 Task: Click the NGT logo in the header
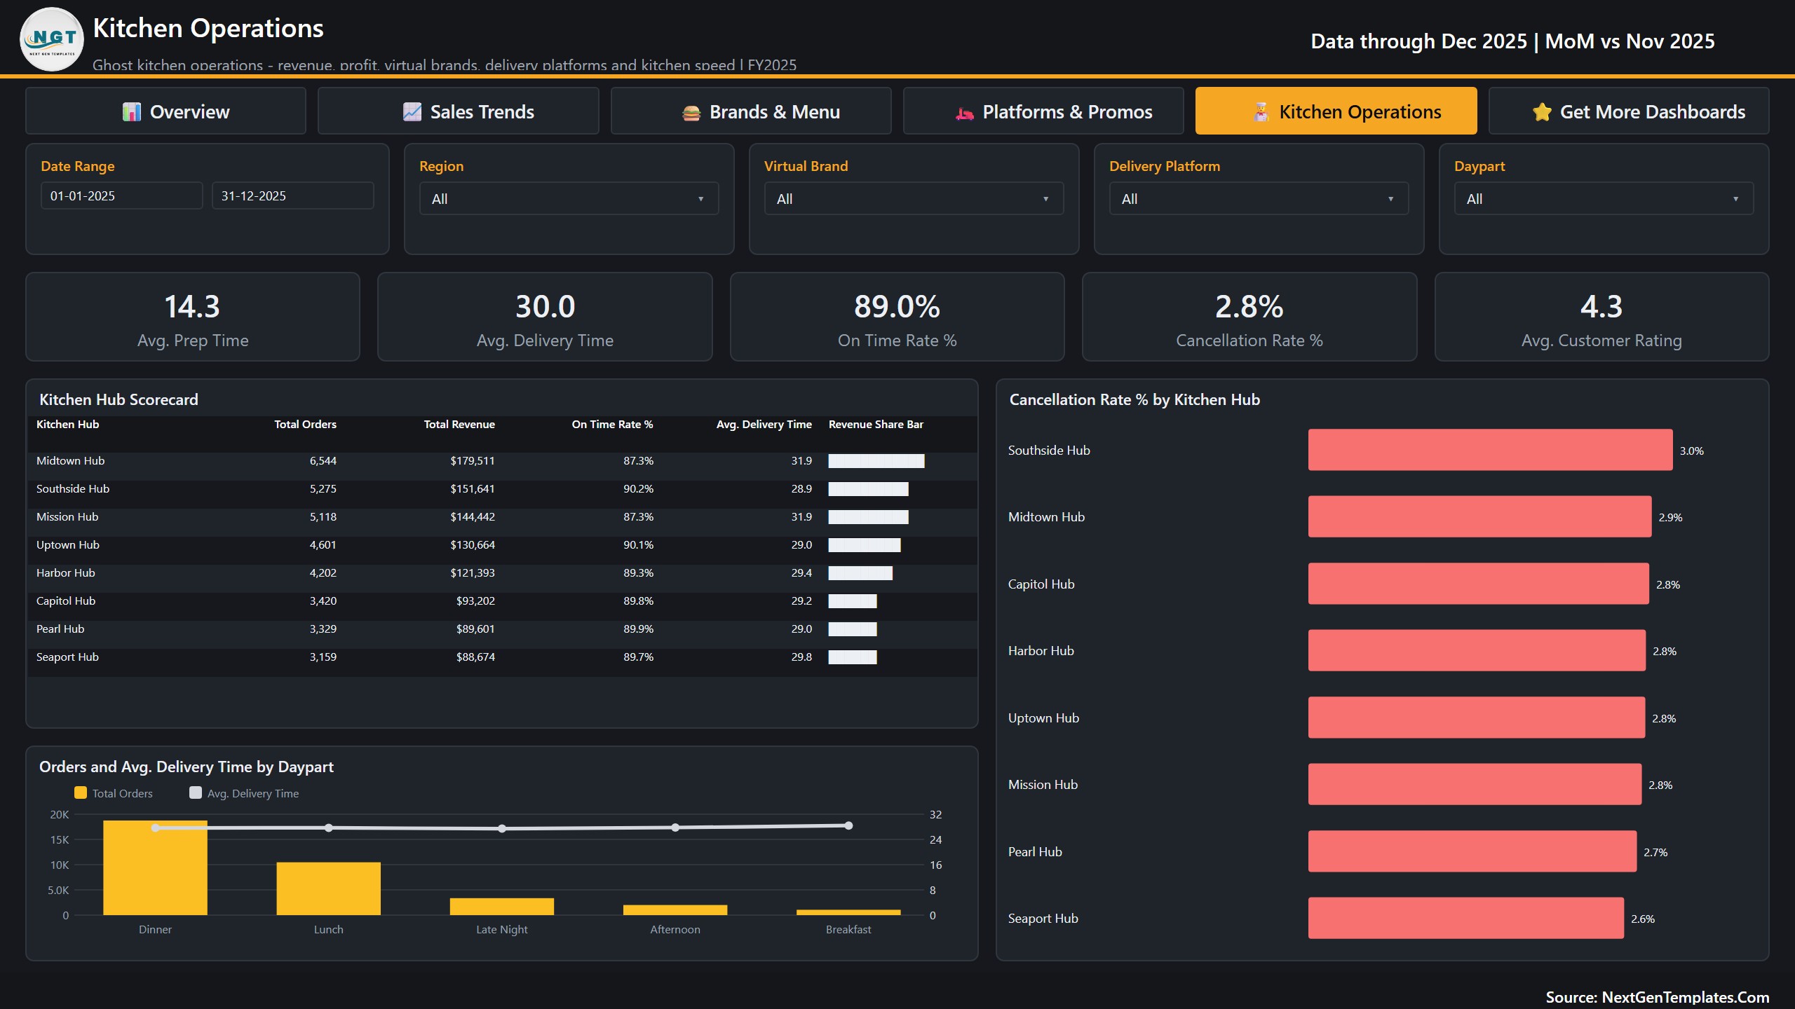pos(52,39)
